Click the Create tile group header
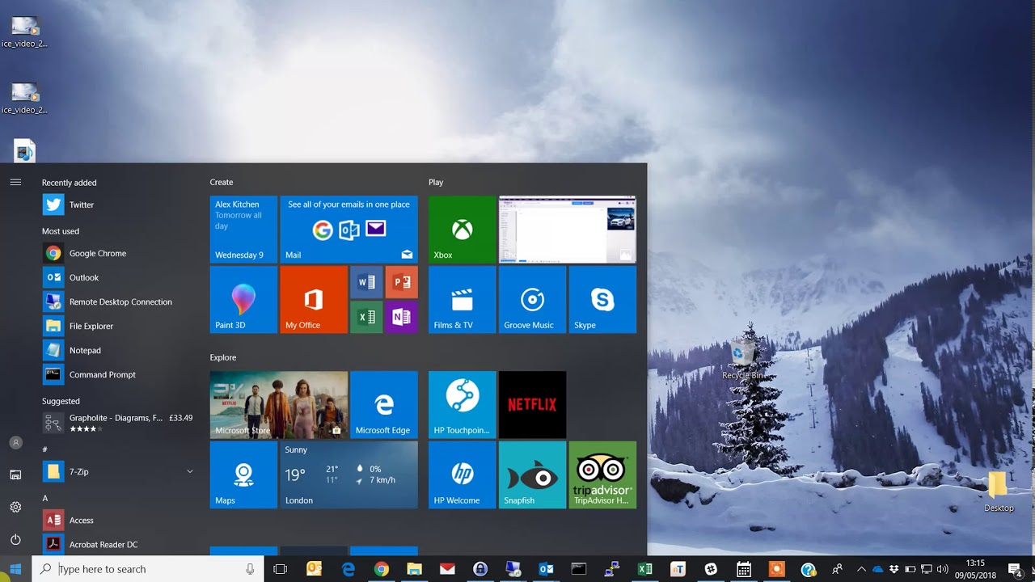Viewport: 1035px width, 582px height. pyautogui.click(x=222, y=182)
